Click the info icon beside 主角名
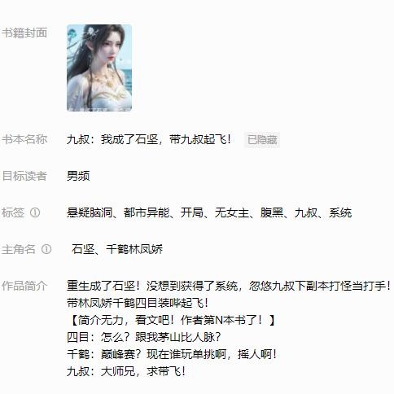 [x=46, y=249]
